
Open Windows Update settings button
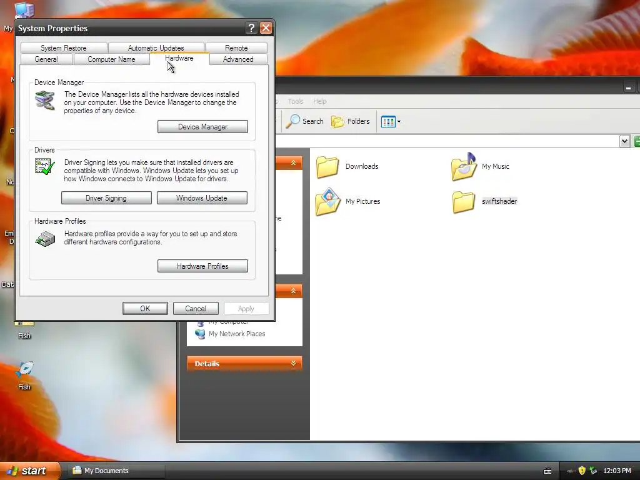click(x=202, y=198)
